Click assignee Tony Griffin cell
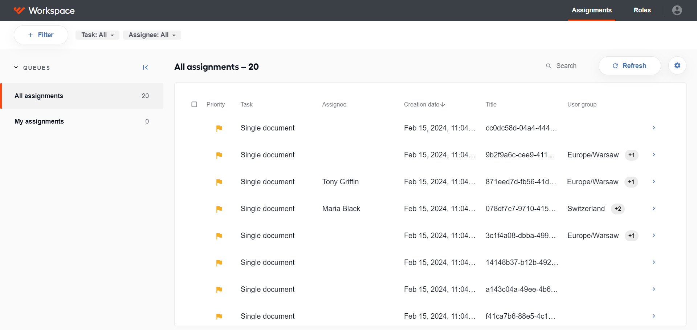The width and height of the screenshot is (697, 330). click(341, 182)
